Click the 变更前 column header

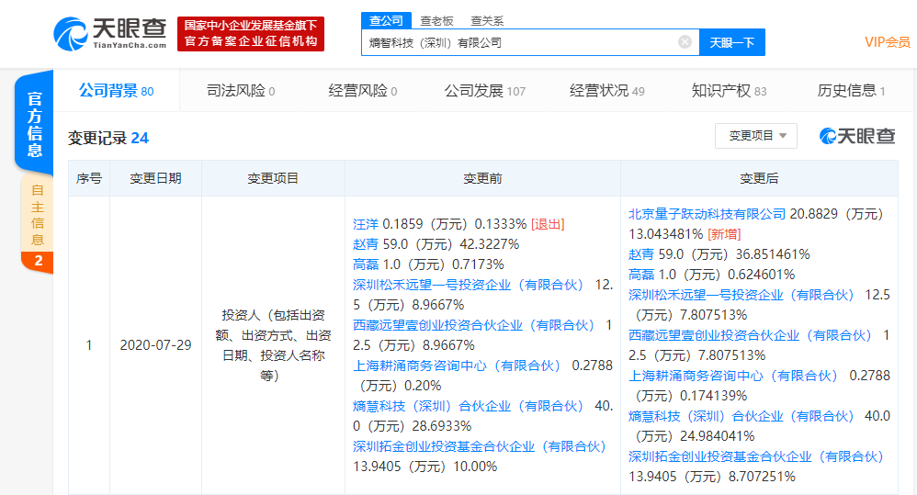coord(482,178)
